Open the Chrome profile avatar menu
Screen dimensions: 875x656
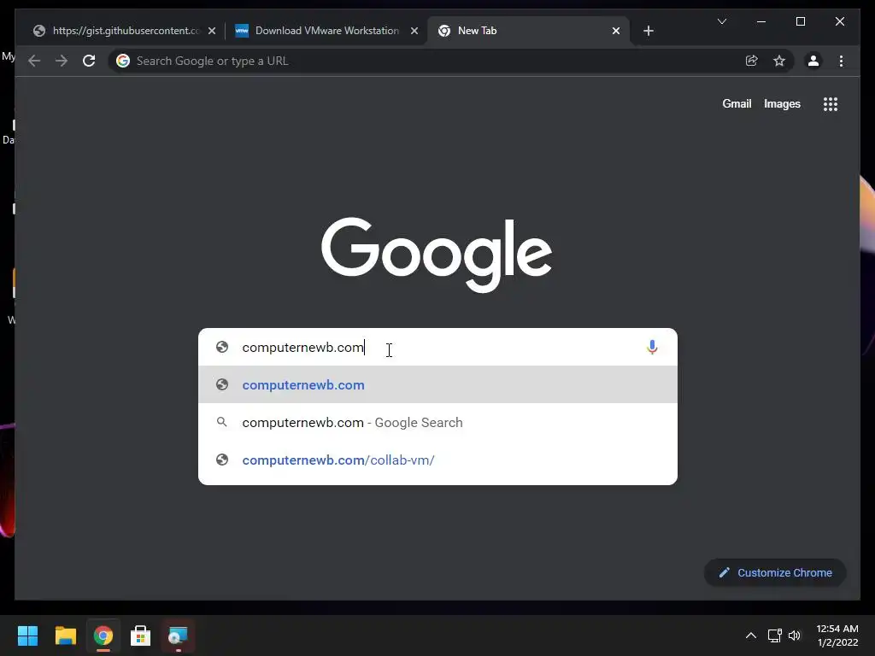point(813,61)
